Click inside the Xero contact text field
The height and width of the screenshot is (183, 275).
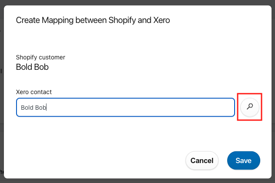point(126,108)
